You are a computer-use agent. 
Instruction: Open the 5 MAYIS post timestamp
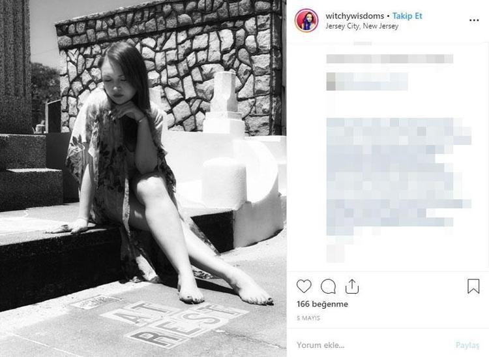point(308,318)
